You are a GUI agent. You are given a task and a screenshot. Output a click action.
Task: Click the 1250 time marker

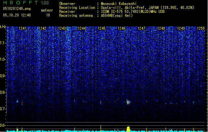coord(201,28)
